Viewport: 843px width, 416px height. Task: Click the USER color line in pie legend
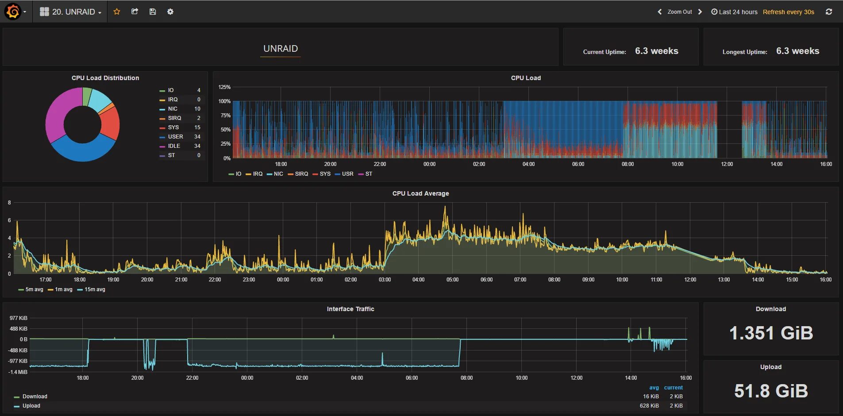click(x=162, y=137)
